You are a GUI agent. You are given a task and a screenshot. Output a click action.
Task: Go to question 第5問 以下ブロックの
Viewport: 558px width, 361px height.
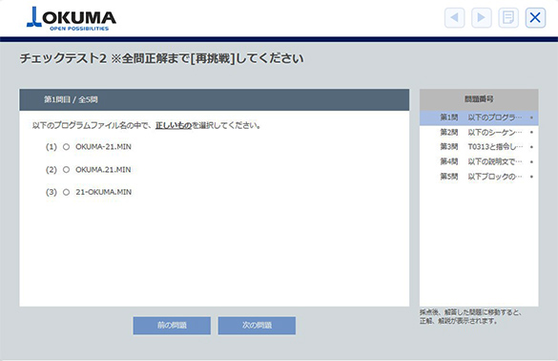click(x=479, y=177)
